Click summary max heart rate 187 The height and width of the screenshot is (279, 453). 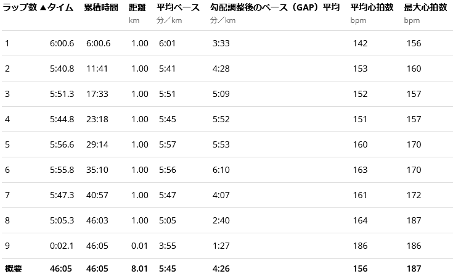[414, 269]
